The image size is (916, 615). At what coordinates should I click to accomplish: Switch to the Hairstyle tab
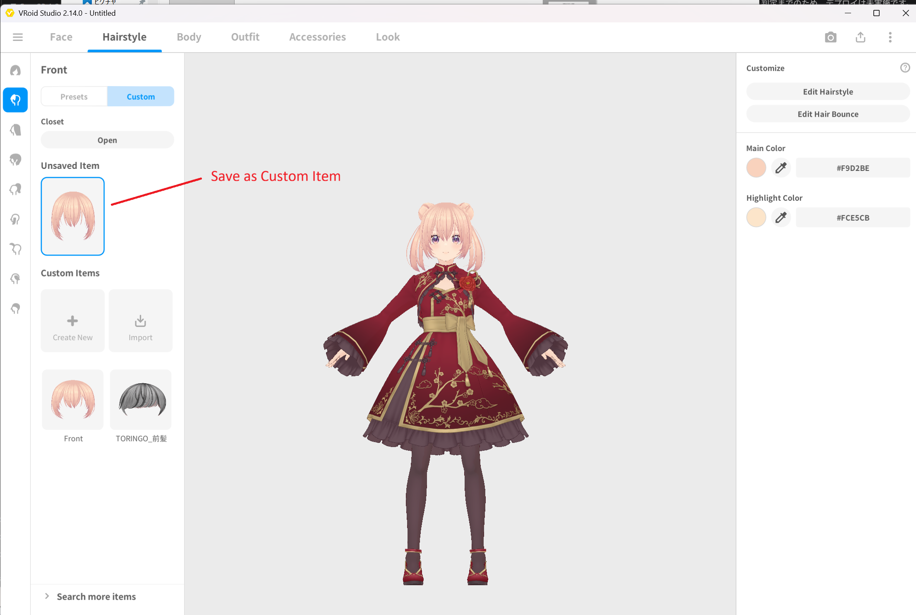124,37
